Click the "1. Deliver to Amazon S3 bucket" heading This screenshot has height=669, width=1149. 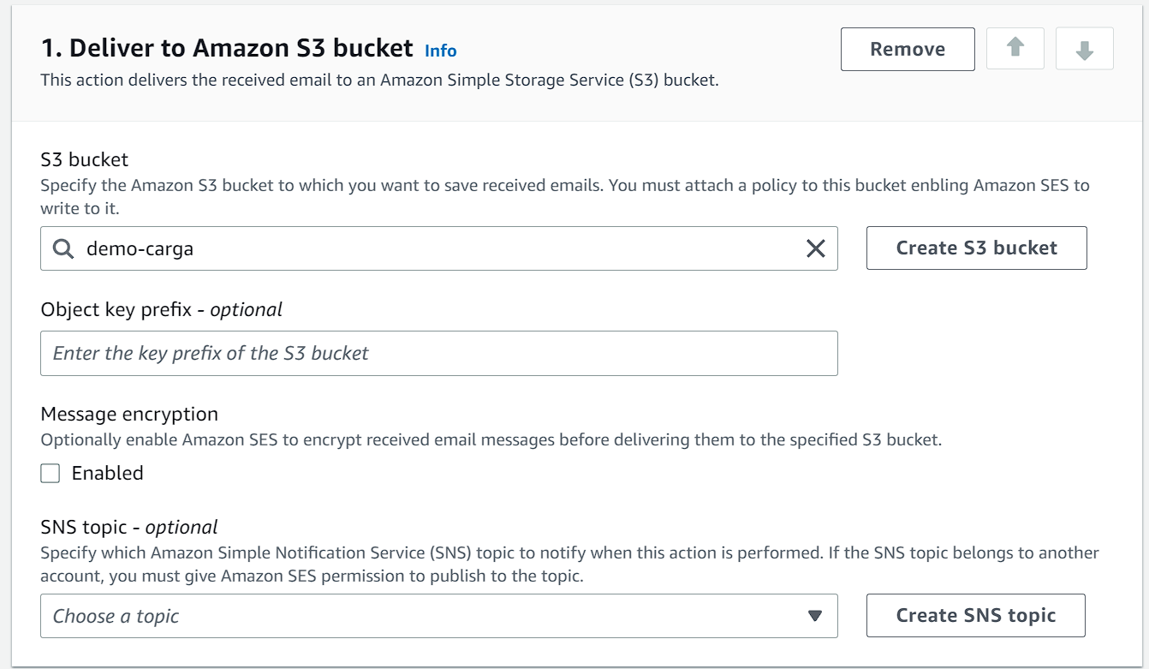(227, 49)
